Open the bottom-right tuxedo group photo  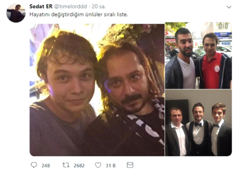pyautogui.click(x=198, y=123)
